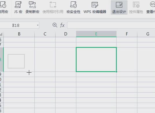Launch the WPS 宏编辑器

click(95, 7)
